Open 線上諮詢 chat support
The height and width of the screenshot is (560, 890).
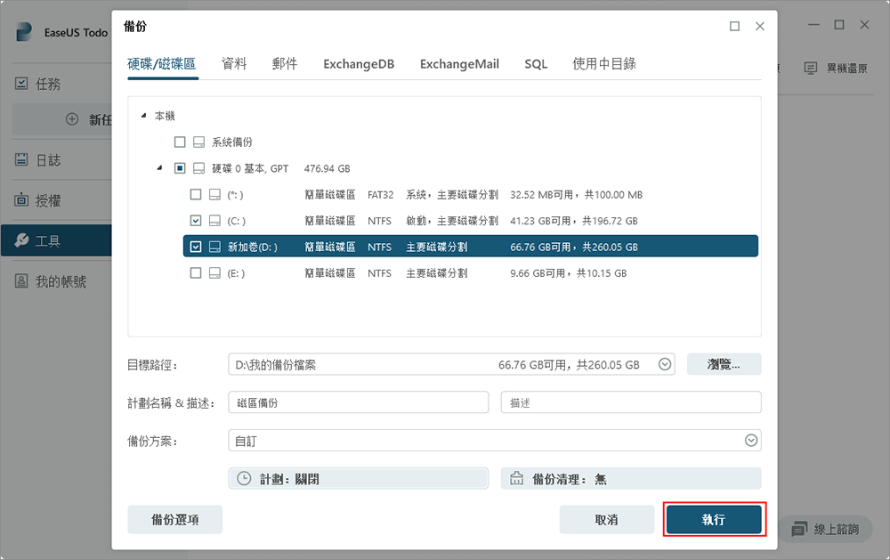pyautogui.click(x=827, y=529)
